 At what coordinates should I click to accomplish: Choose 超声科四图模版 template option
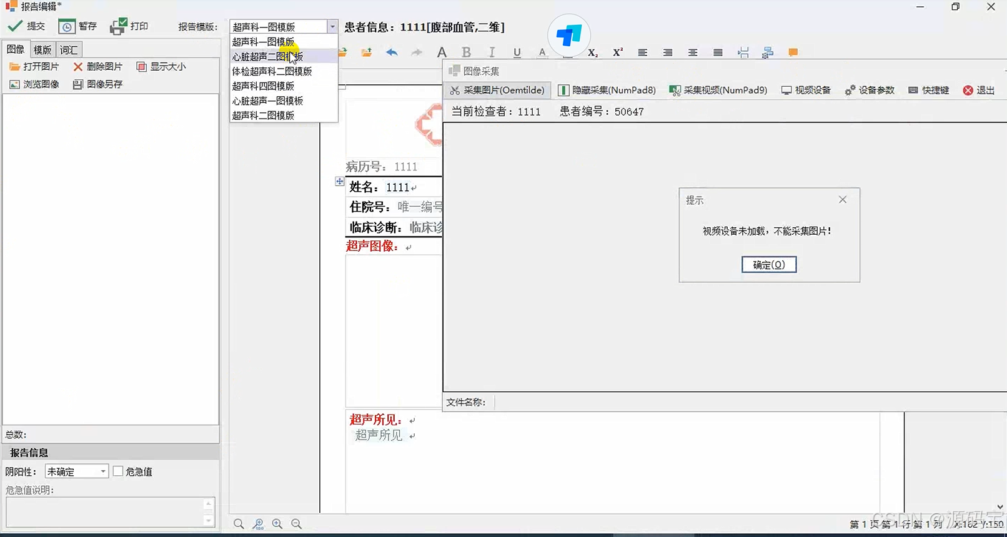click(284, 86)
